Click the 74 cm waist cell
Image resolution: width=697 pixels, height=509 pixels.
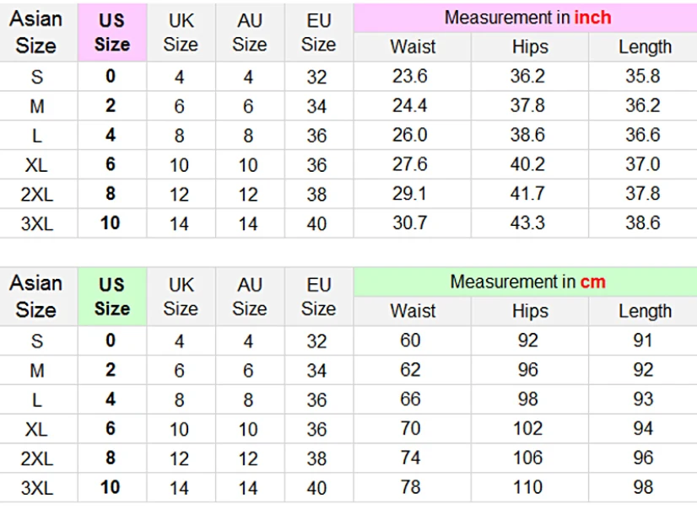(410, 458)
